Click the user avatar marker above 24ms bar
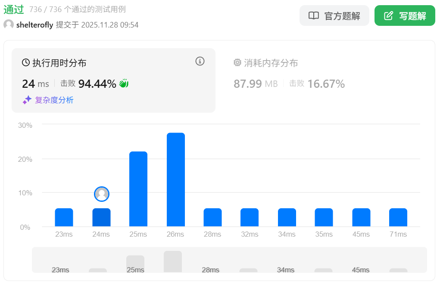 click(102, 194)
